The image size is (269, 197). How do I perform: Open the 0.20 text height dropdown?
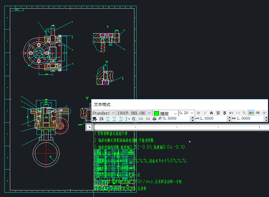[x=187, y=113]
